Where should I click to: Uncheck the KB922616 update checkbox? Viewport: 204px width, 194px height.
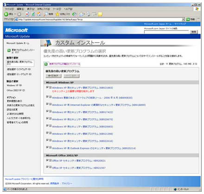[x=47, y=140]
